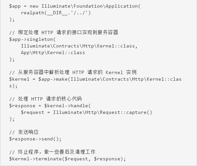Screen dimensions: 197x166
Task: Click comment about binding HTTP interface
Action: coord(64,33)
